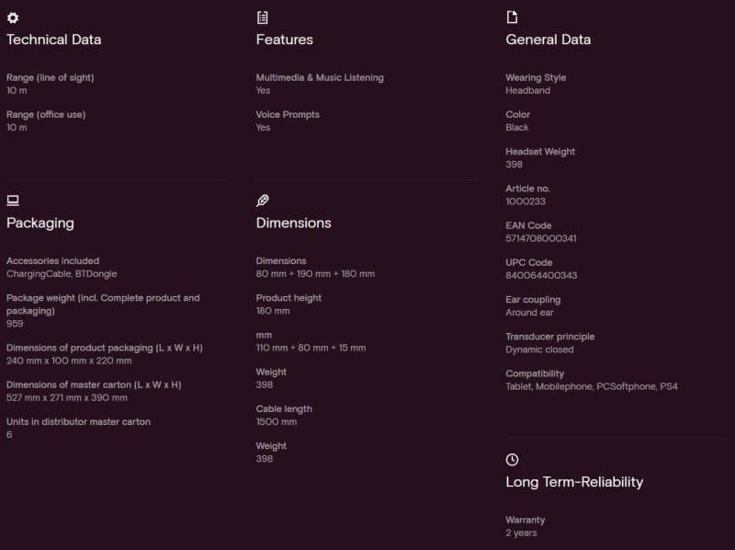Select the Long Term-Reliability heading
Image resolution: width=735 pixels, height=550 pixels.
click(574, 482)
